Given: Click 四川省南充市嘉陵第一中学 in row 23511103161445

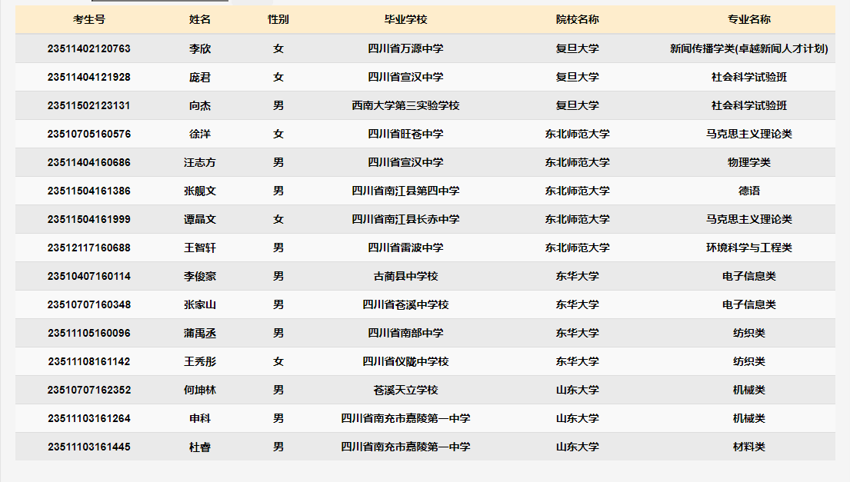Looking at the screenshot, I should click(405, 447).
